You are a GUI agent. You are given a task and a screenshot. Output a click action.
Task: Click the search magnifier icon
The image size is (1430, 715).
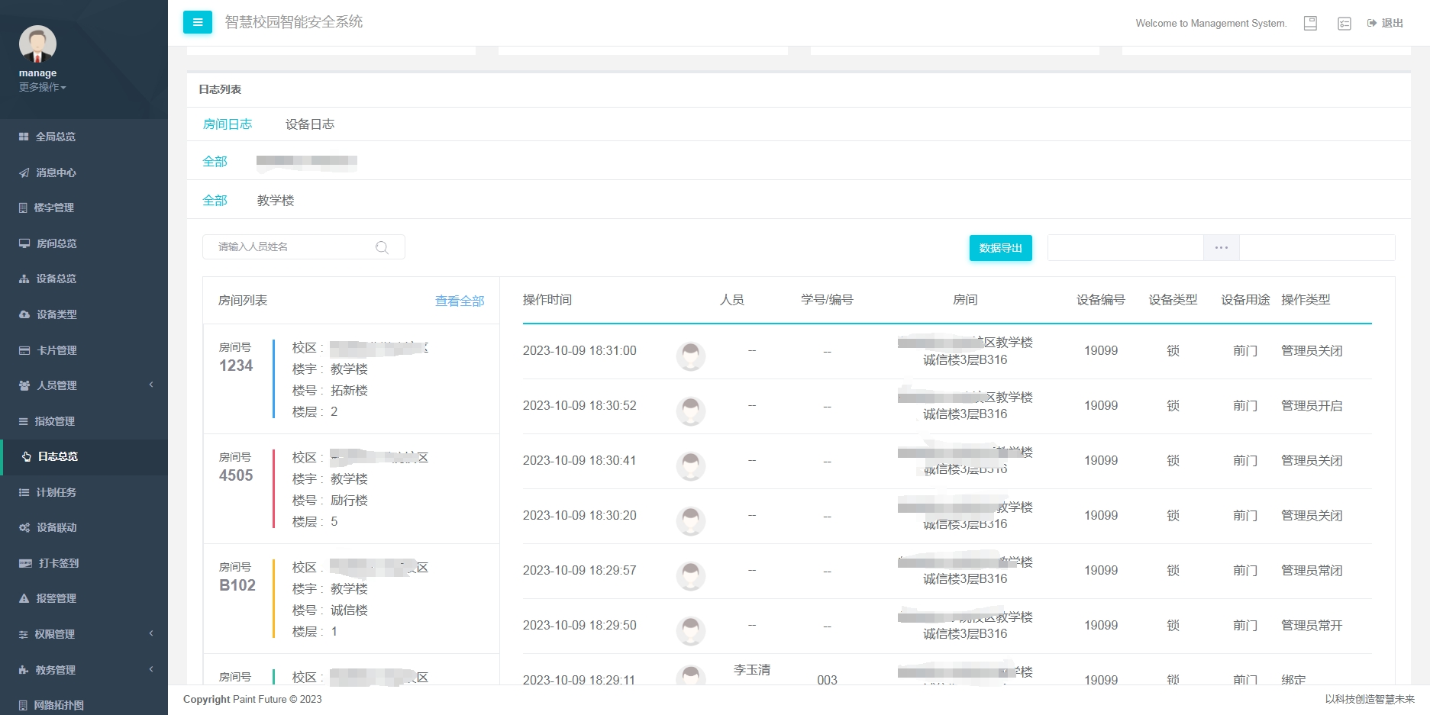pyautogui.click(x=382, y=247)
